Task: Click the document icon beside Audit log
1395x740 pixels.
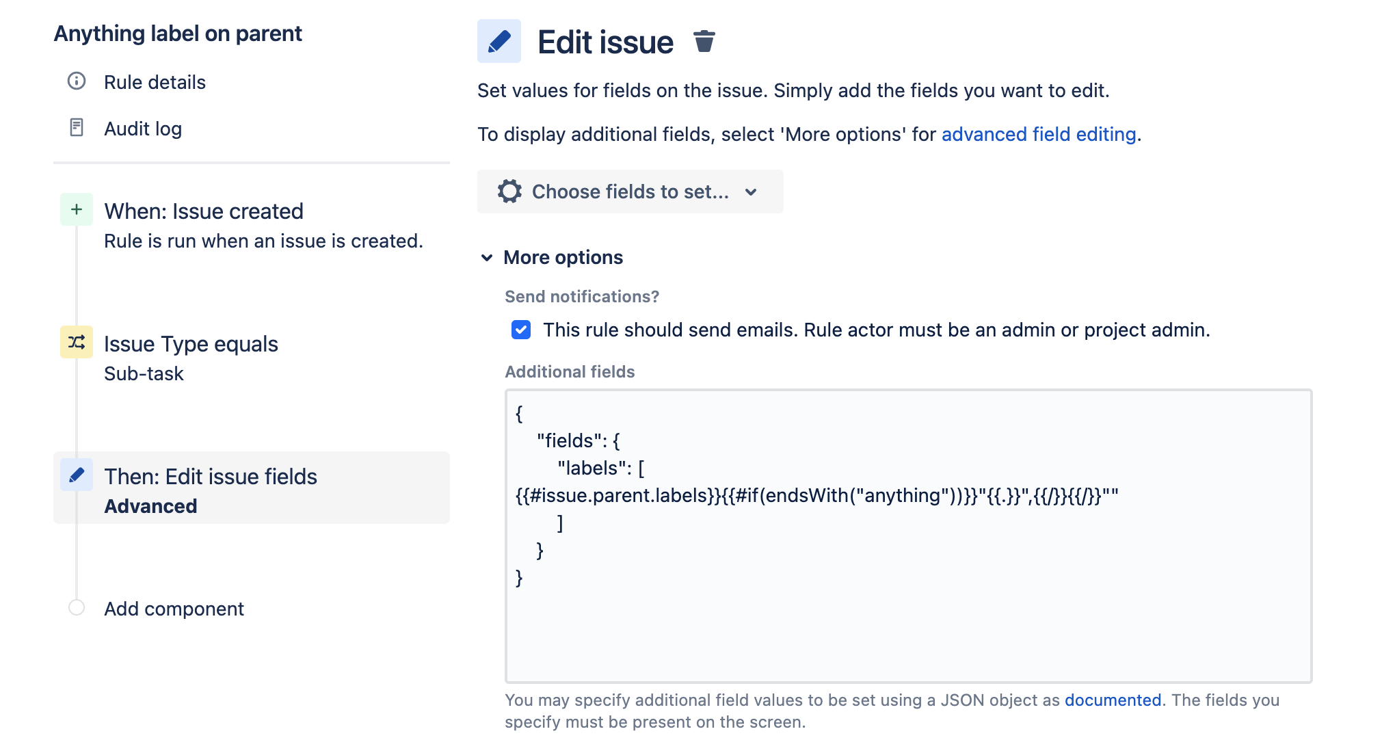Action: click(x=77, y=128)
